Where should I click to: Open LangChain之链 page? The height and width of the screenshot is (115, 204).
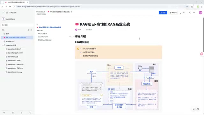pyautogui.click(x=13, y=57)
